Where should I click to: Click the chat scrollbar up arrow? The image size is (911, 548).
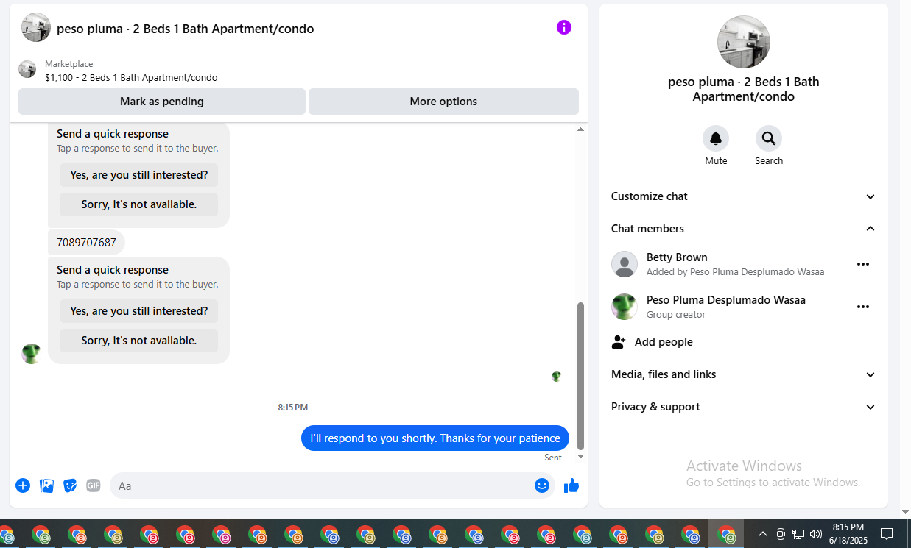580,129
